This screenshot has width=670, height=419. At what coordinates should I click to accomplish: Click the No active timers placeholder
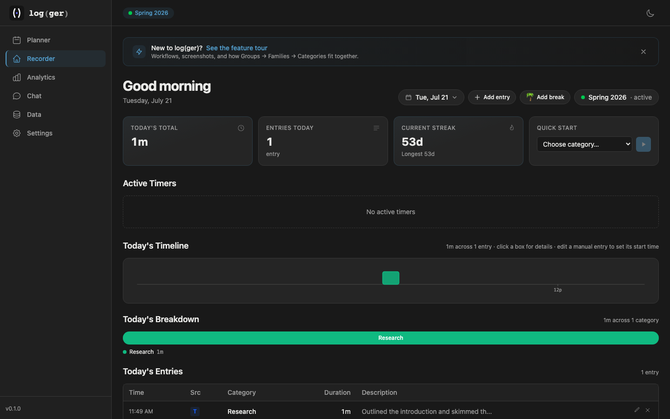(391, 212)
